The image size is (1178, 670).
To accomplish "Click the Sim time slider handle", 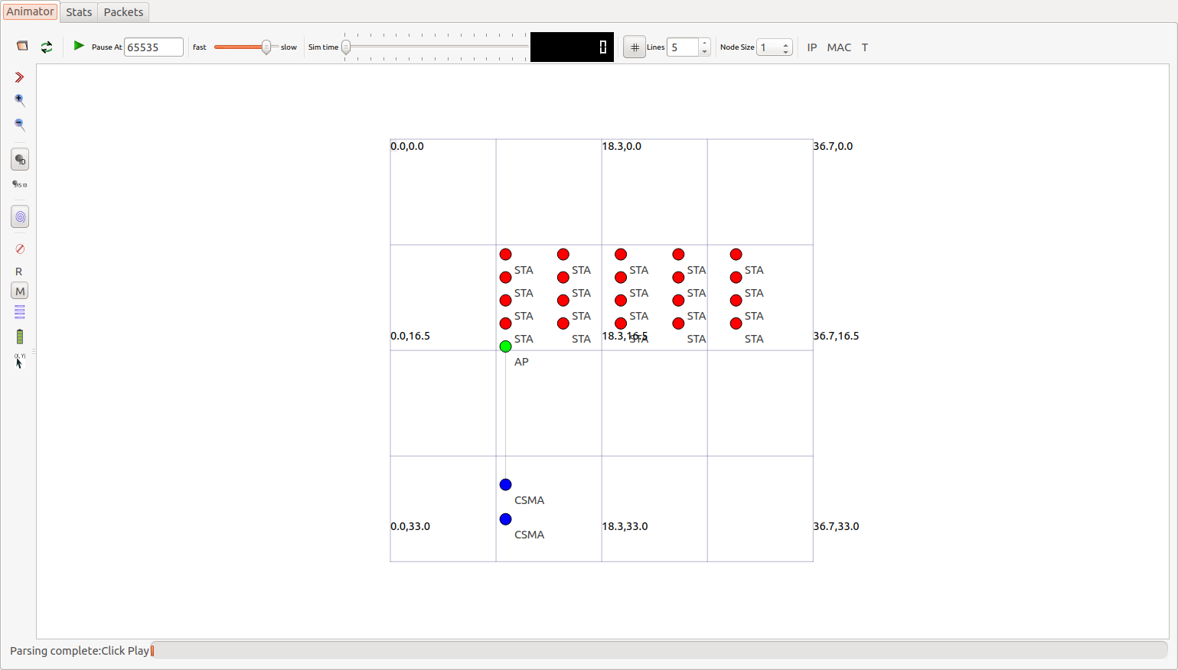I will (x=346, y=47).
